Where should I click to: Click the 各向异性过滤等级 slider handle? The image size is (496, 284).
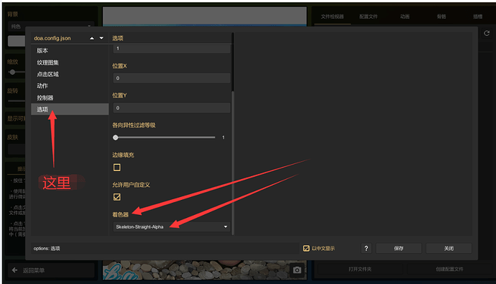coord(116,137)
